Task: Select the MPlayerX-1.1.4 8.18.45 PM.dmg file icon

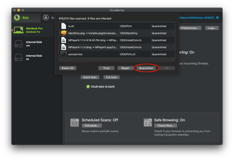Action: coord(64,40)
